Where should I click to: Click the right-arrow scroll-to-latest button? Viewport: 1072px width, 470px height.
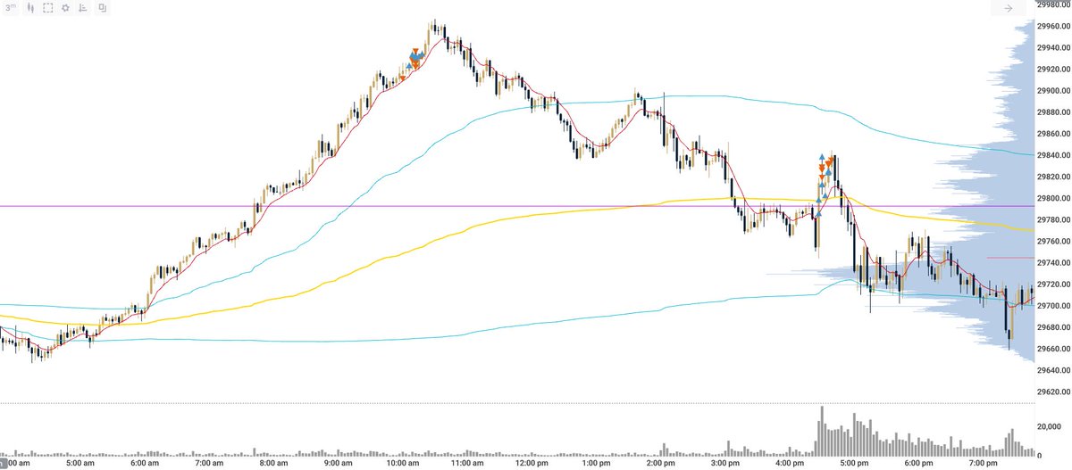click(x=1008, y=8)
